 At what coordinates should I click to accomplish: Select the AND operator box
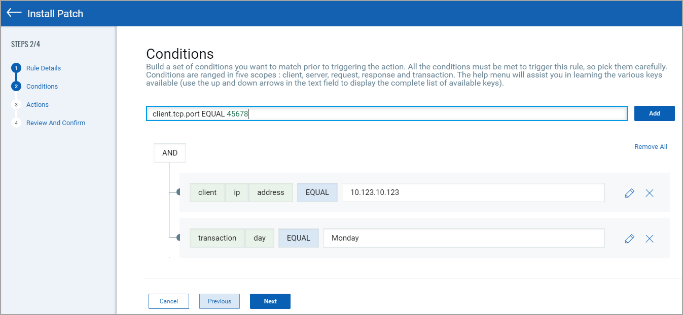170,153
